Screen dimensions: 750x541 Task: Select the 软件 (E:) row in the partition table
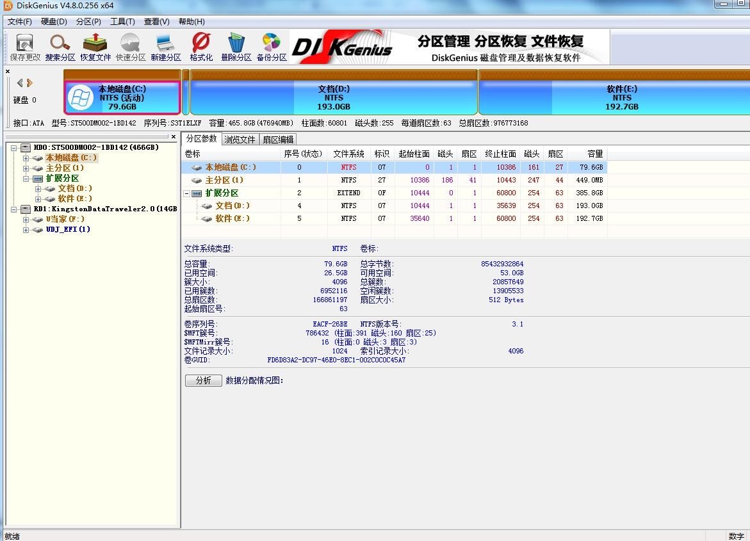point(394,218)
